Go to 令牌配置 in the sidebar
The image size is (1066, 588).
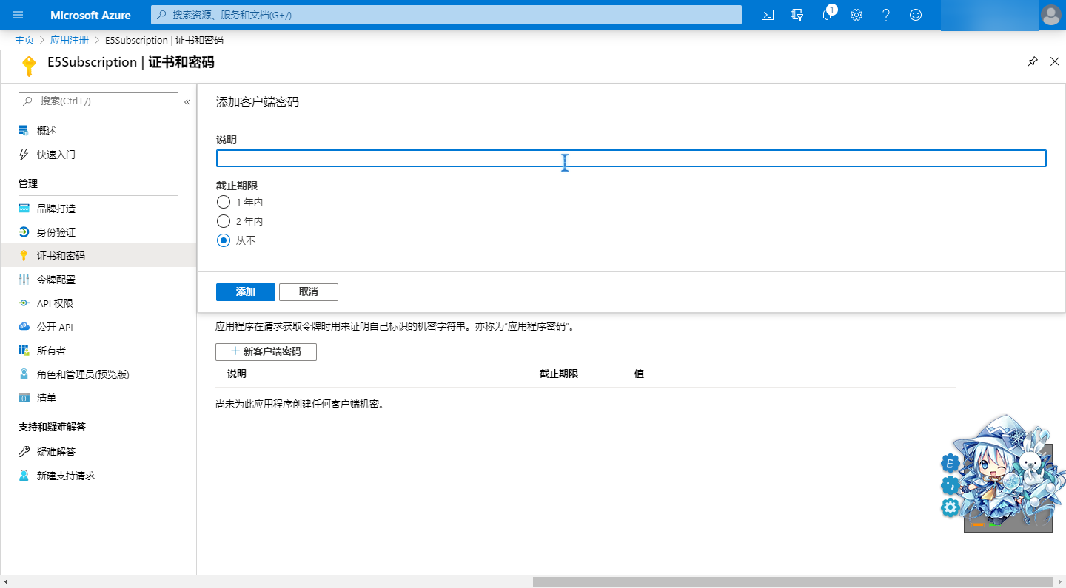tap(56, 280)
